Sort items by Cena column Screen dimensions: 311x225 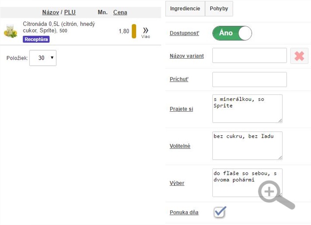coord(120,12)
